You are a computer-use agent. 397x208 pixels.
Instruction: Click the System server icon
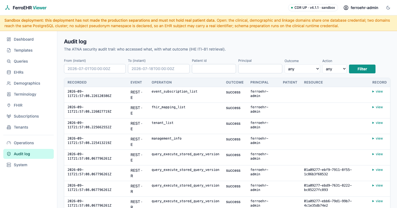(9, 165)
